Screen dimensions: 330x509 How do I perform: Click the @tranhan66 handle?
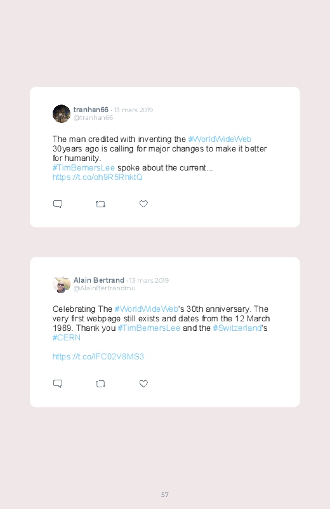click(93, 118)
